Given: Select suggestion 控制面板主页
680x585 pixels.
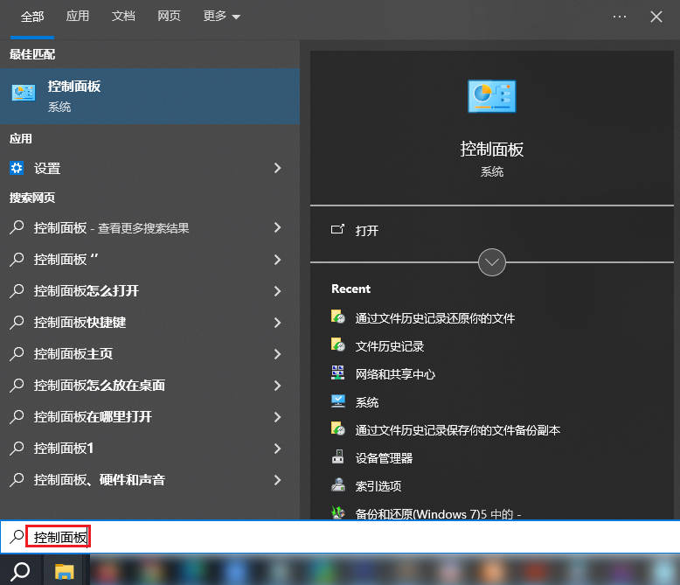Looking at the screenshot, I should (x=73, y=353).
